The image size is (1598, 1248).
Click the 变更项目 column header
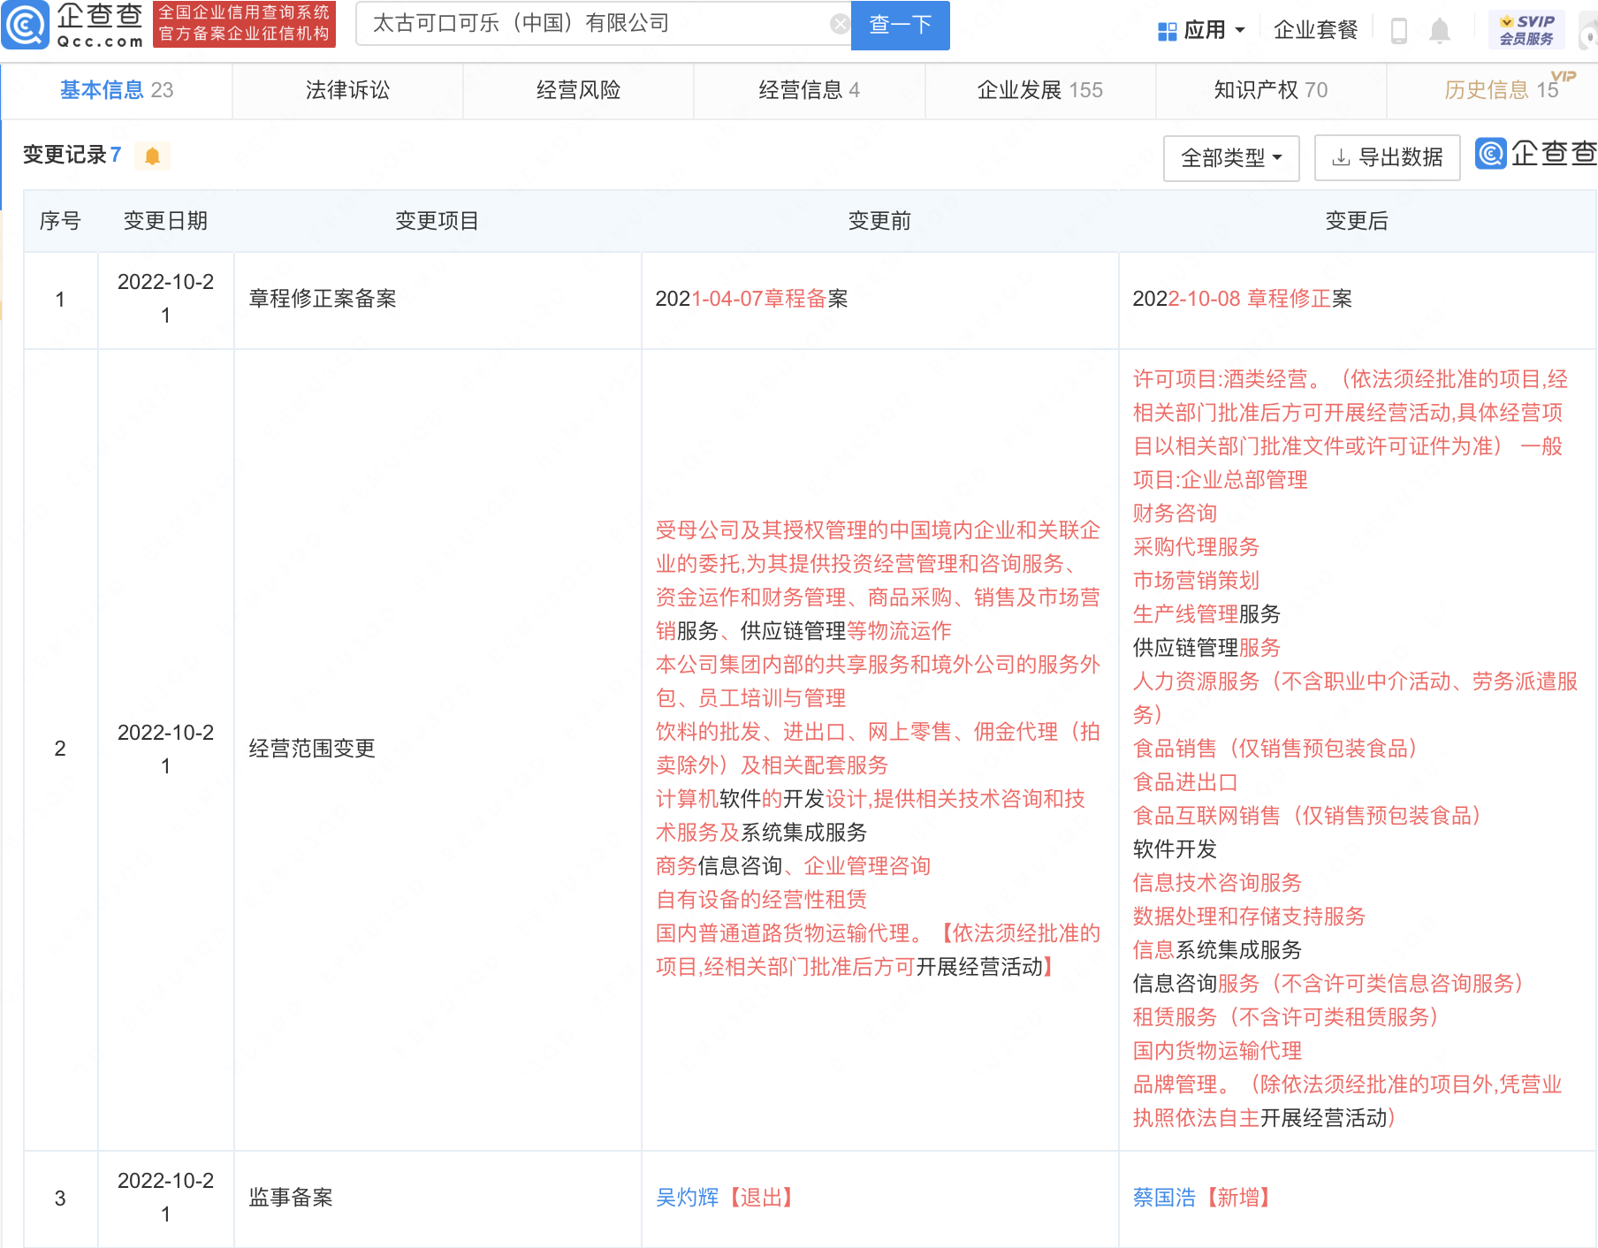437,221
